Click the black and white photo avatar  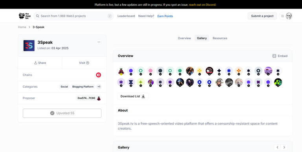click(x=229, y=82)
